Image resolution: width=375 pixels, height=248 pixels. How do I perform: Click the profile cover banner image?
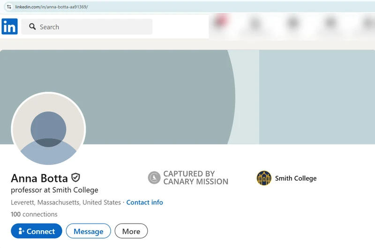point(187,97)
